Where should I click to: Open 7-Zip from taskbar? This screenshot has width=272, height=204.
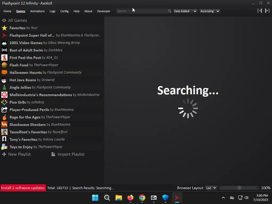pos(154,198)
